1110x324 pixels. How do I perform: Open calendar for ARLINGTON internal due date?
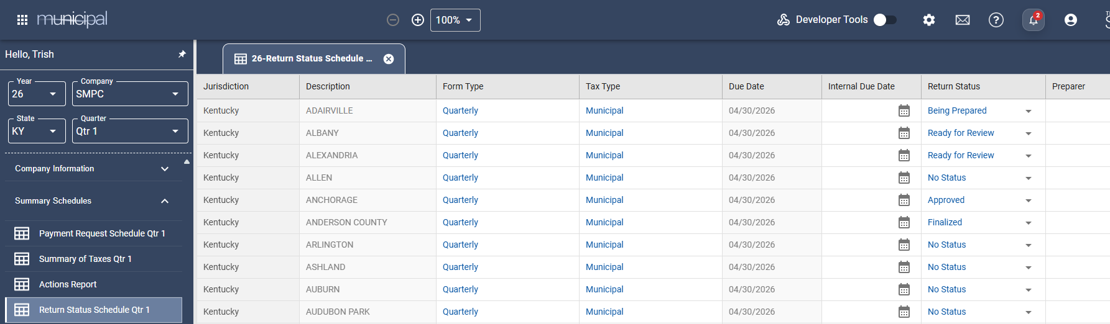pyautogui.click(x=904, y=245)
